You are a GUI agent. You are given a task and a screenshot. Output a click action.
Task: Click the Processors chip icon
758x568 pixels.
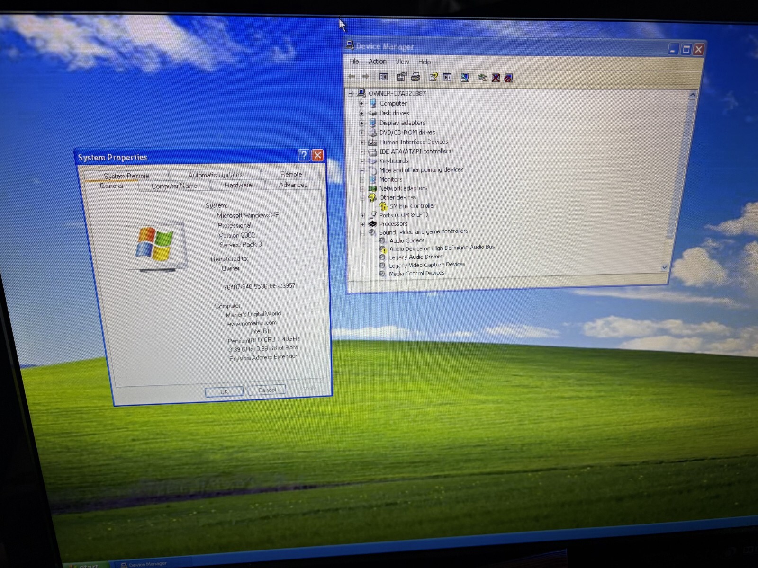(372, 223)
